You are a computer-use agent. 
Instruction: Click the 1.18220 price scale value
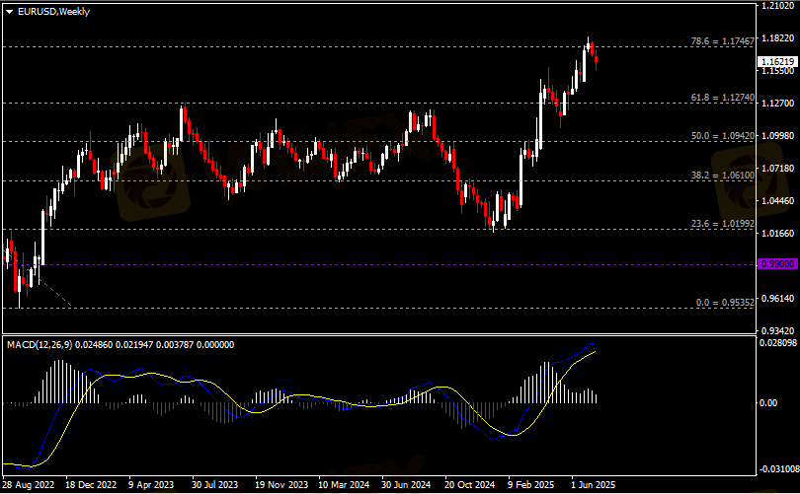(777, 38)
